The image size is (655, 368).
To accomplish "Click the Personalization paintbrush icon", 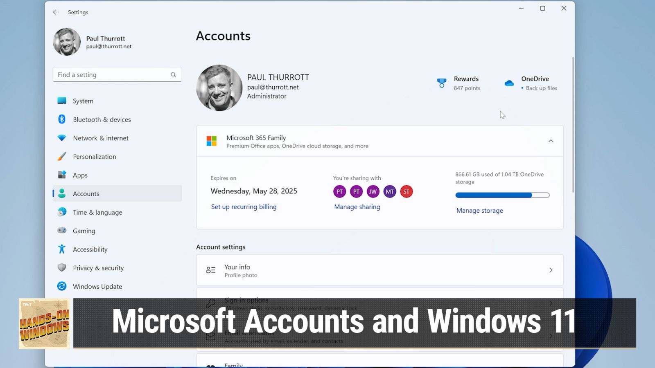I will (62, 157).
